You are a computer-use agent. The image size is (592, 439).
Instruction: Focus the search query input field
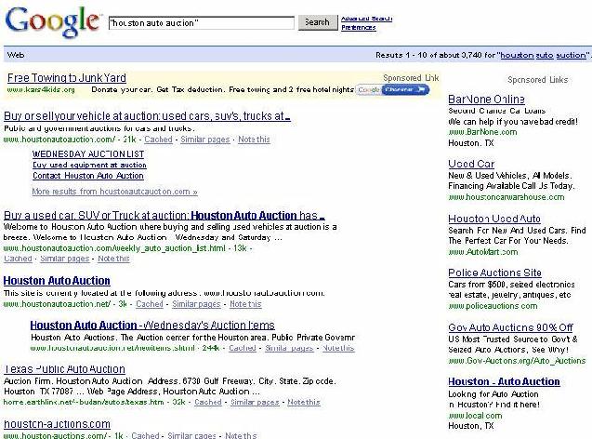[x=202, y=23]
